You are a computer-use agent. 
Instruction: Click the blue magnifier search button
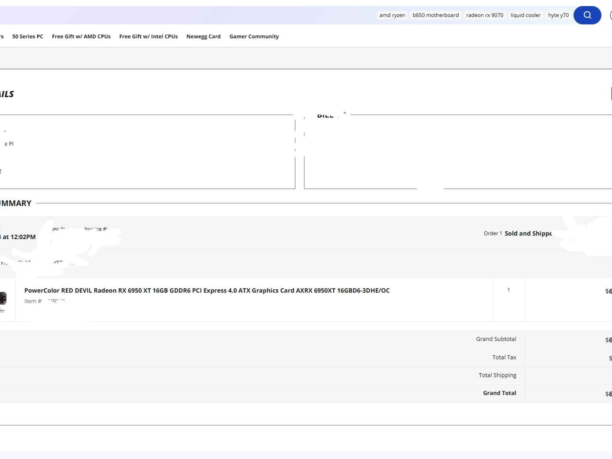pos(587,15)
